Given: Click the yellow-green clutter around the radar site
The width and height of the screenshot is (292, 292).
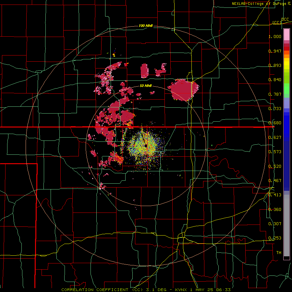Looking at the screenshot, I should point(145,147).
